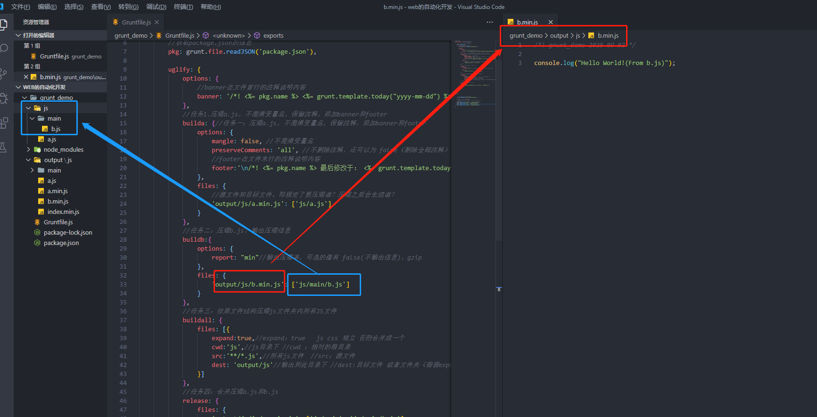Expand the node_modules folder

pyautogui.click(x=28, y=149)
